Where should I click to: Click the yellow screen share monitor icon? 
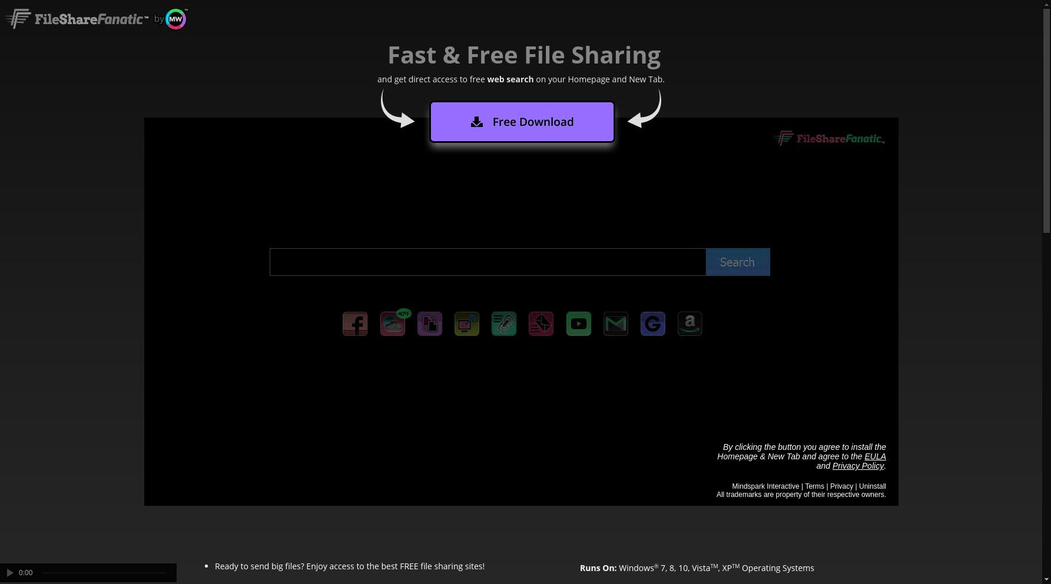coord(467,324)
